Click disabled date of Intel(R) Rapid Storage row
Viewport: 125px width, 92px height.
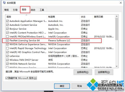104,48
